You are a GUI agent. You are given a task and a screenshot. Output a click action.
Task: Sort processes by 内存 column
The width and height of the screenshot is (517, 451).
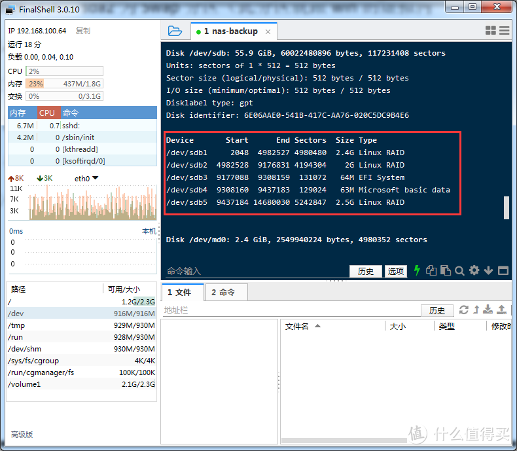pyautogui.click(x=22, y=113)
